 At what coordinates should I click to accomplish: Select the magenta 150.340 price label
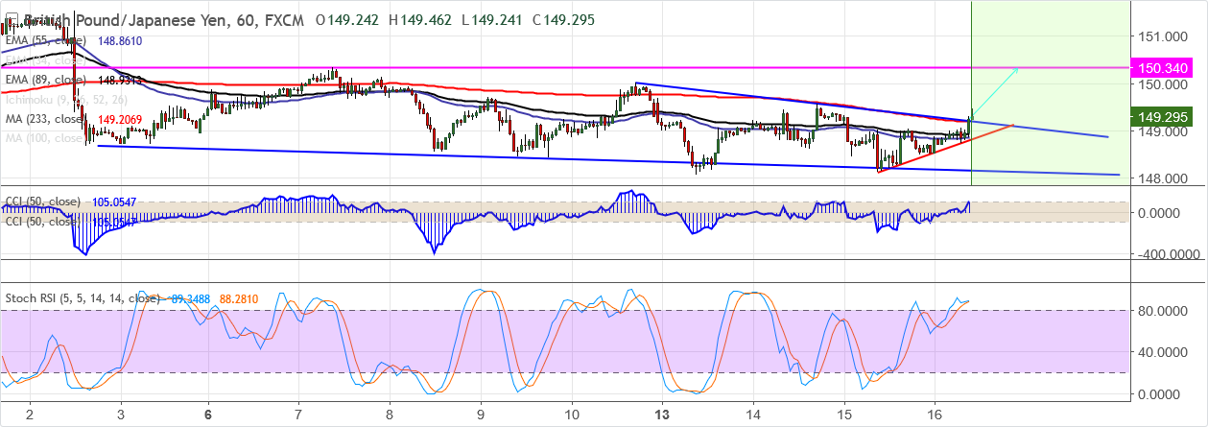click(1164, 68)
